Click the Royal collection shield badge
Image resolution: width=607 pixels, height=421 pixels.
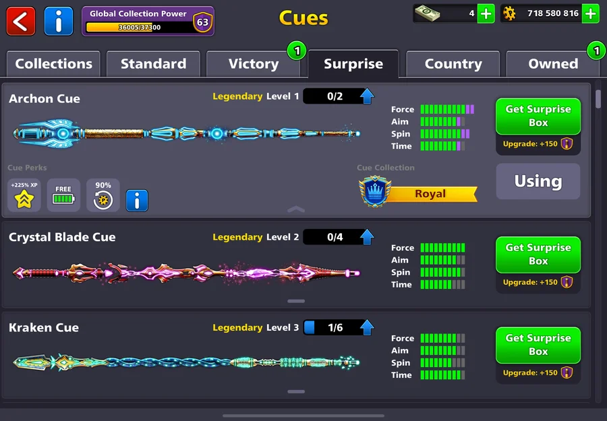coord(374,192)
